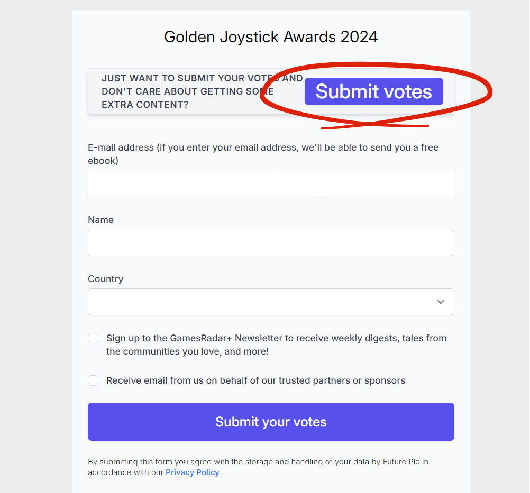530x493 pixels.
Task: Toggle newsletter option via its label text
Action: pyautogui.click(x=276, y=345)
